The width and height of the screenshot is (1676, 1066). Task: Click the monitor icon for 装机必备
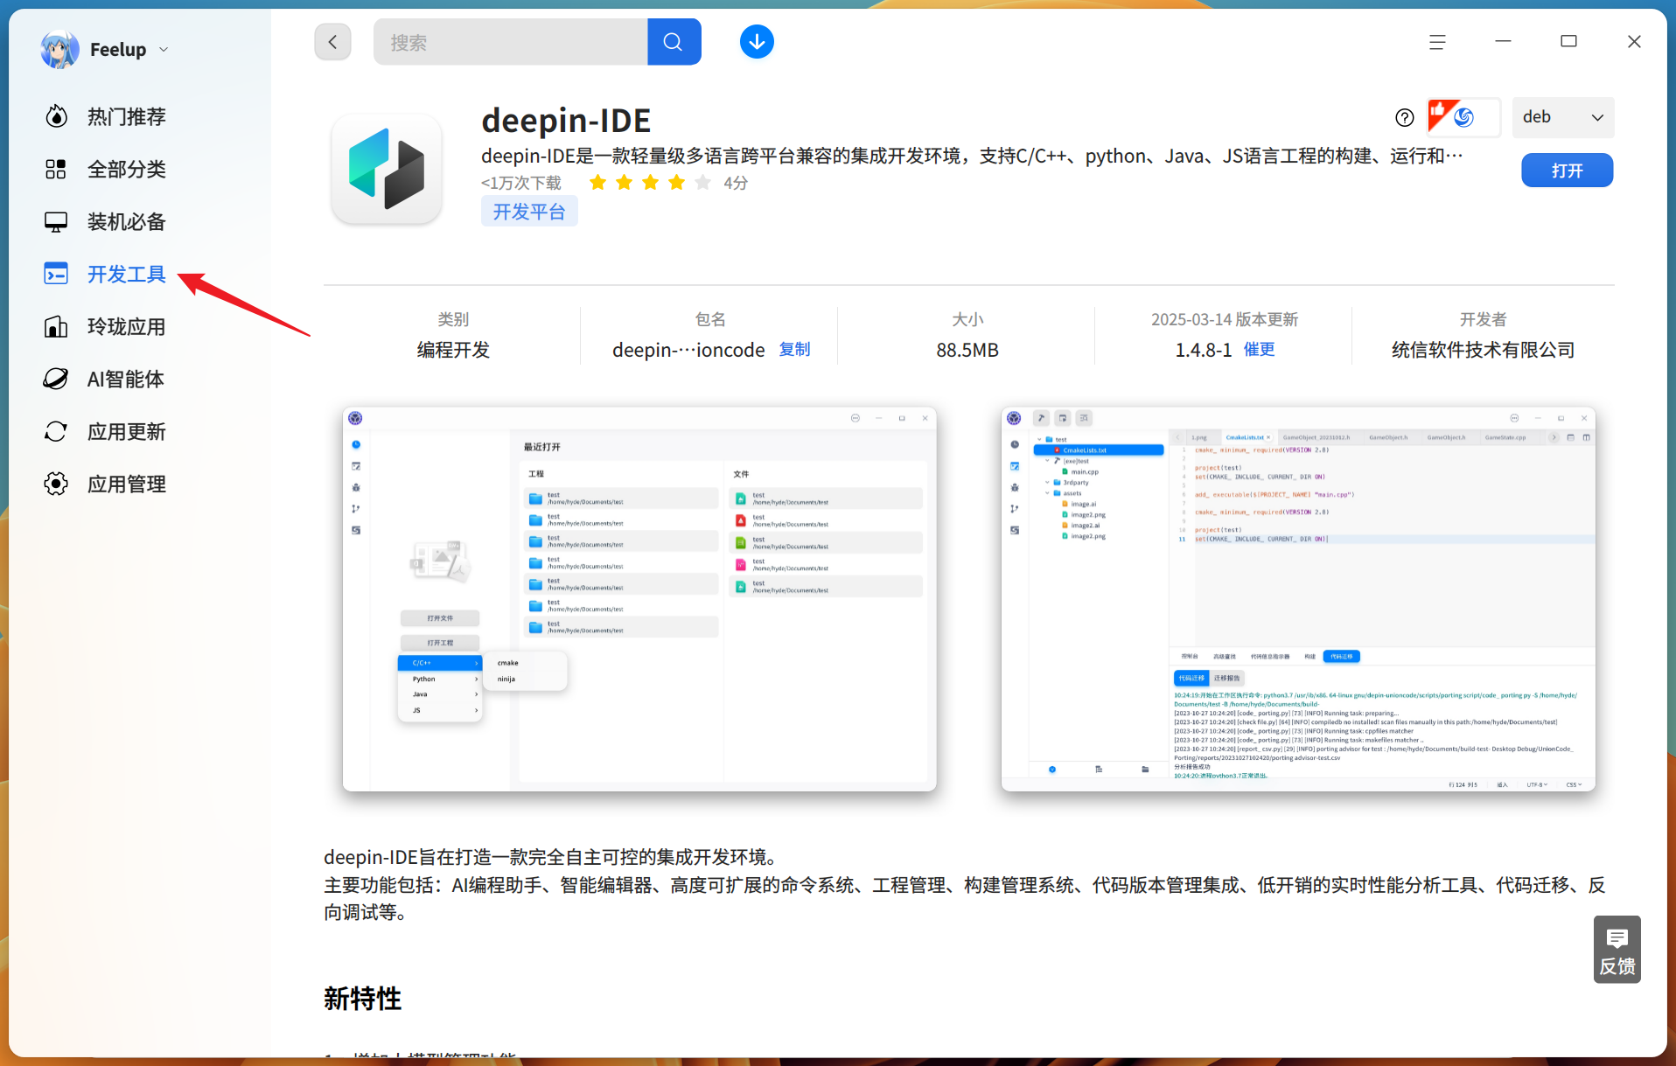click(x=56, y=222)
